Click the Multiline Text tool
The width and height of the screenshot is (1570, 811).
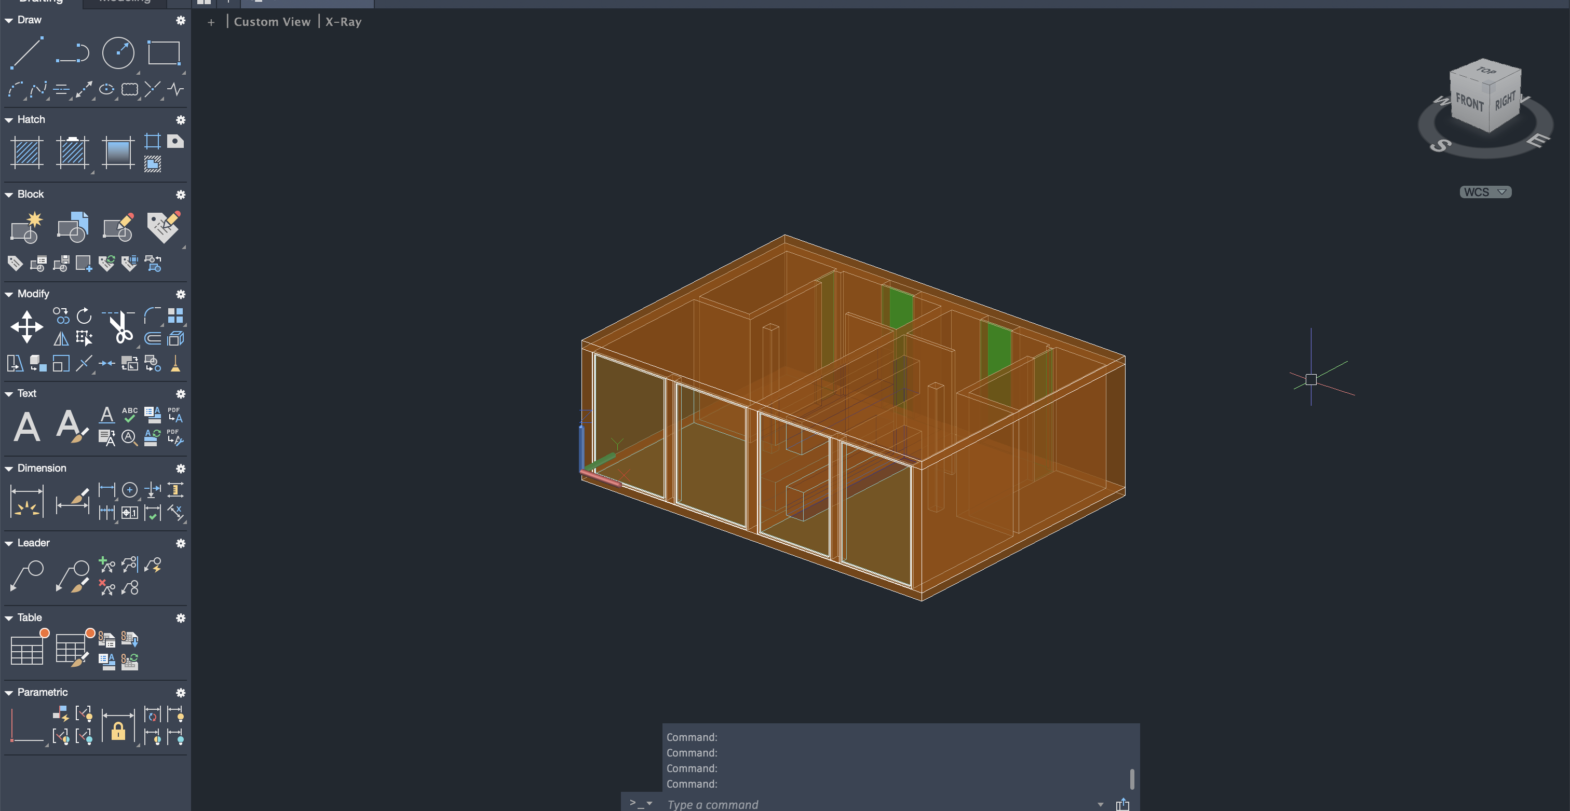[27, 427]
